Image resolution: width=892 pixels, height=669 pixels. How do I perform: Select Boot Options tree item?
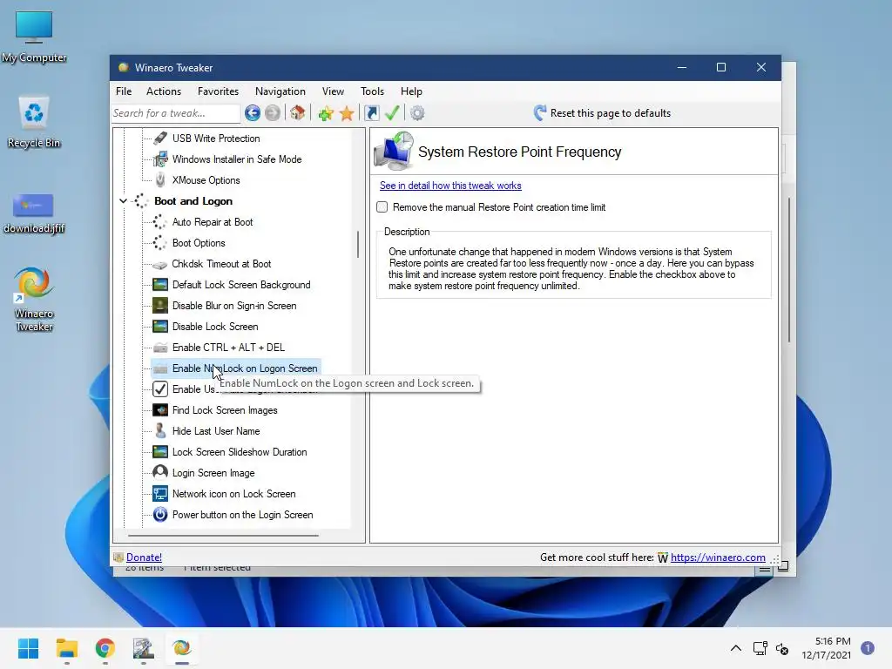(199, 243)
